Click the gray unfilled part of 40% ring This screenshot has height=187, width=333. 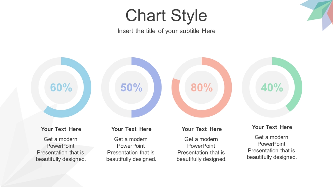(x=246, y=88)
